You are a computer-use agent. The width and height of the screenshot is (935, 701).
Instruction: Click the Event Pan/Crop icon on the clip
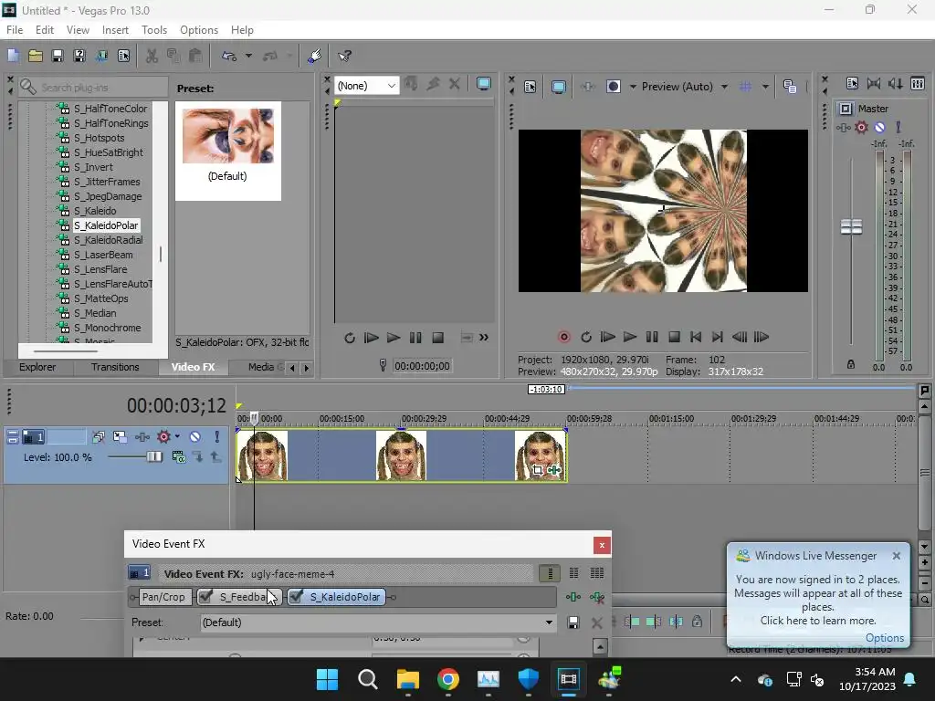(537, 470)
